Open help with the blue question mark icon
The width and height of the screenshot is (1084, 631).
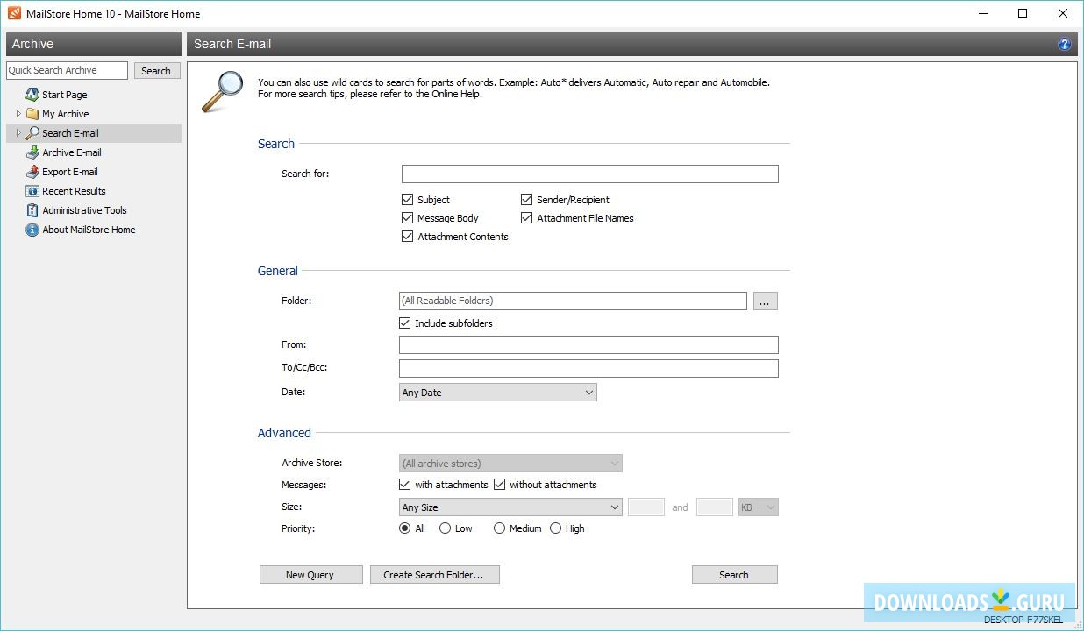coord(1065,44)
